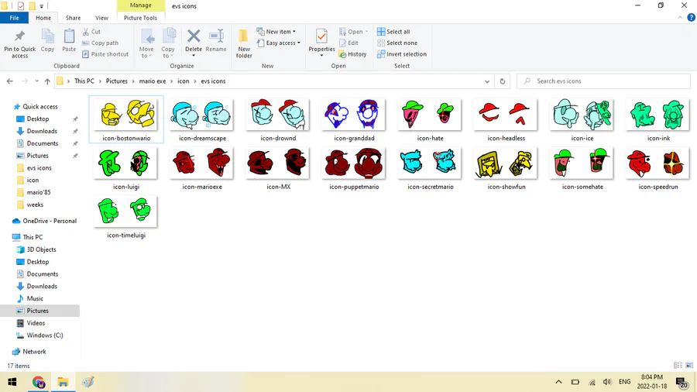Switch to the Share tab
Viewport: 697px width, 392px height.
(73, 18)
